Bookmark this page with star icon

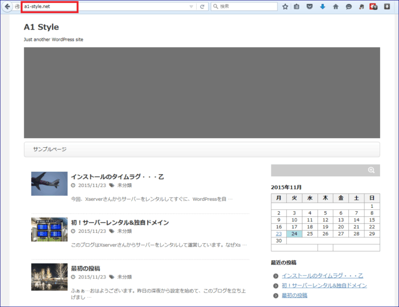tap(285, 7)
